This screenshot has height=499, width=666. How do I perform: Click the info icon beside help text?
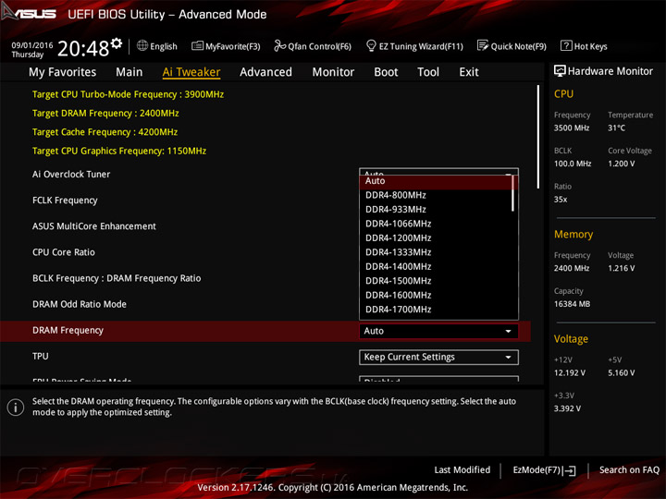tap(16, 408)
